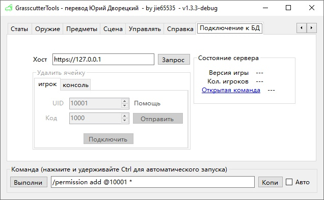Open the Предметы tab
The image size is (324, 200).
[x=82, y=29]
